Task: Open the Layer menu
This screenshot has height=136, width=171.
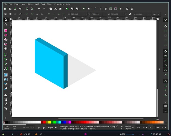Action: pos(23,4)
